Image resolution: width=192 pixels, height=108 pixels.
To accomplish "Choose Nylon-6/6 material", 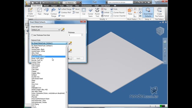I will 35,95.
